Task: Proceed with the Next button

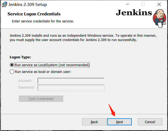Action: tap(119, 122)
